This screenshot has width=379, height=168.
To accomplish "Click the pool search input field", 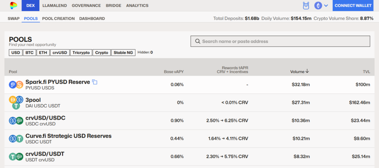I will pyautogui.click(x=280, y=41).
